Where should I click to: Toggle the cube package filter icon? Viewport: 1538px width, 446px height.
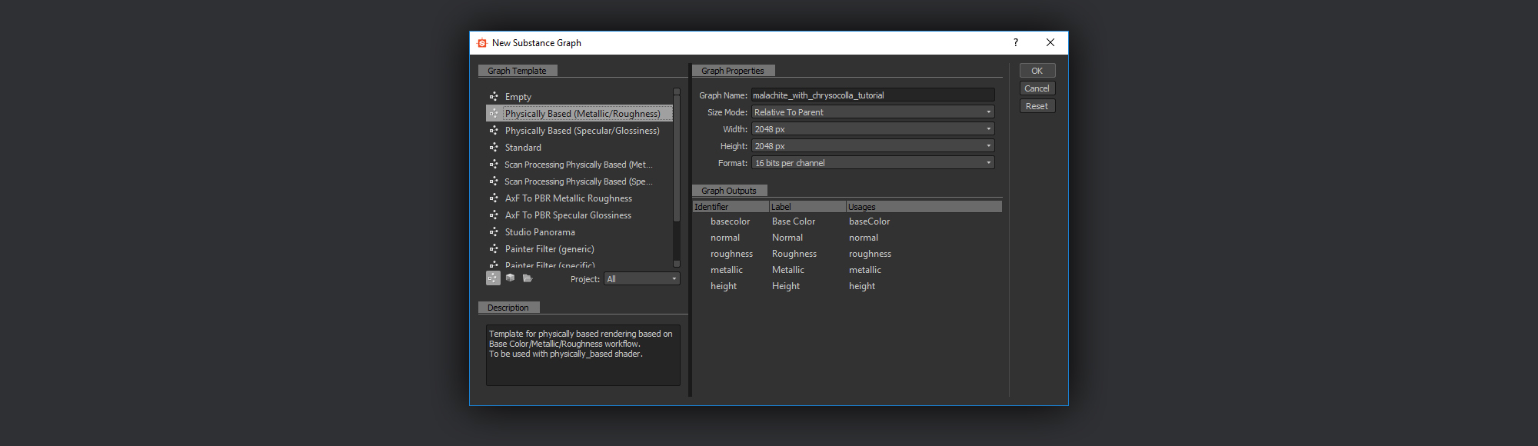(510, 278)
